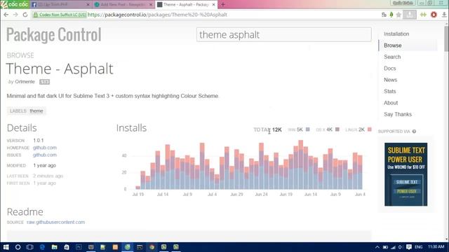Click the OS X installs legend swatch
This screenshot has width=449, height=252.
pos(337,129)
